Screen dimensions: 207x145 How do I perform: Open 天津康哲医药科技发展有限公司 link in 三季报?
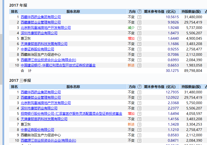44,119
